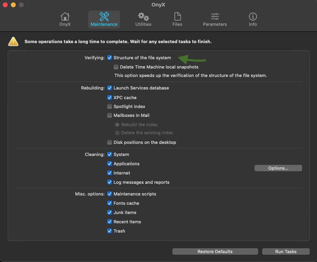This screenshot has height=262, width=317.
Task: Uncheck the System cleaning checkbox
Action: (110, 154)
